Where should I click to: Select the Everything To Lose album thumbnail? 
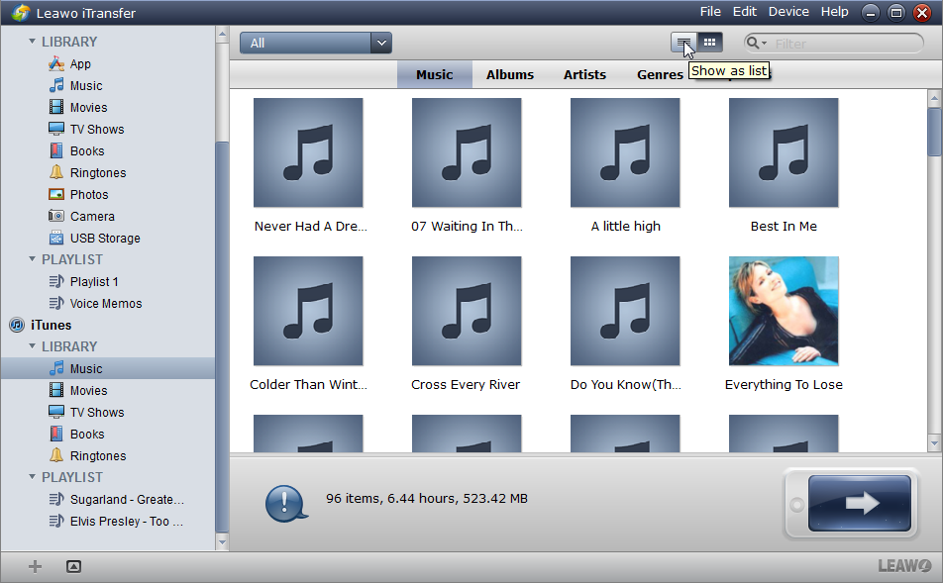tap(784, 311)
